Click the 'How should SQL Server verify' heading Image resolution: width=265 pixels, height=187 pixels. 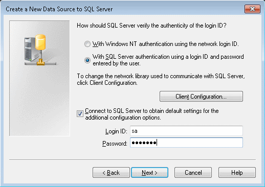pyautogui.click(x=151, y=26)
